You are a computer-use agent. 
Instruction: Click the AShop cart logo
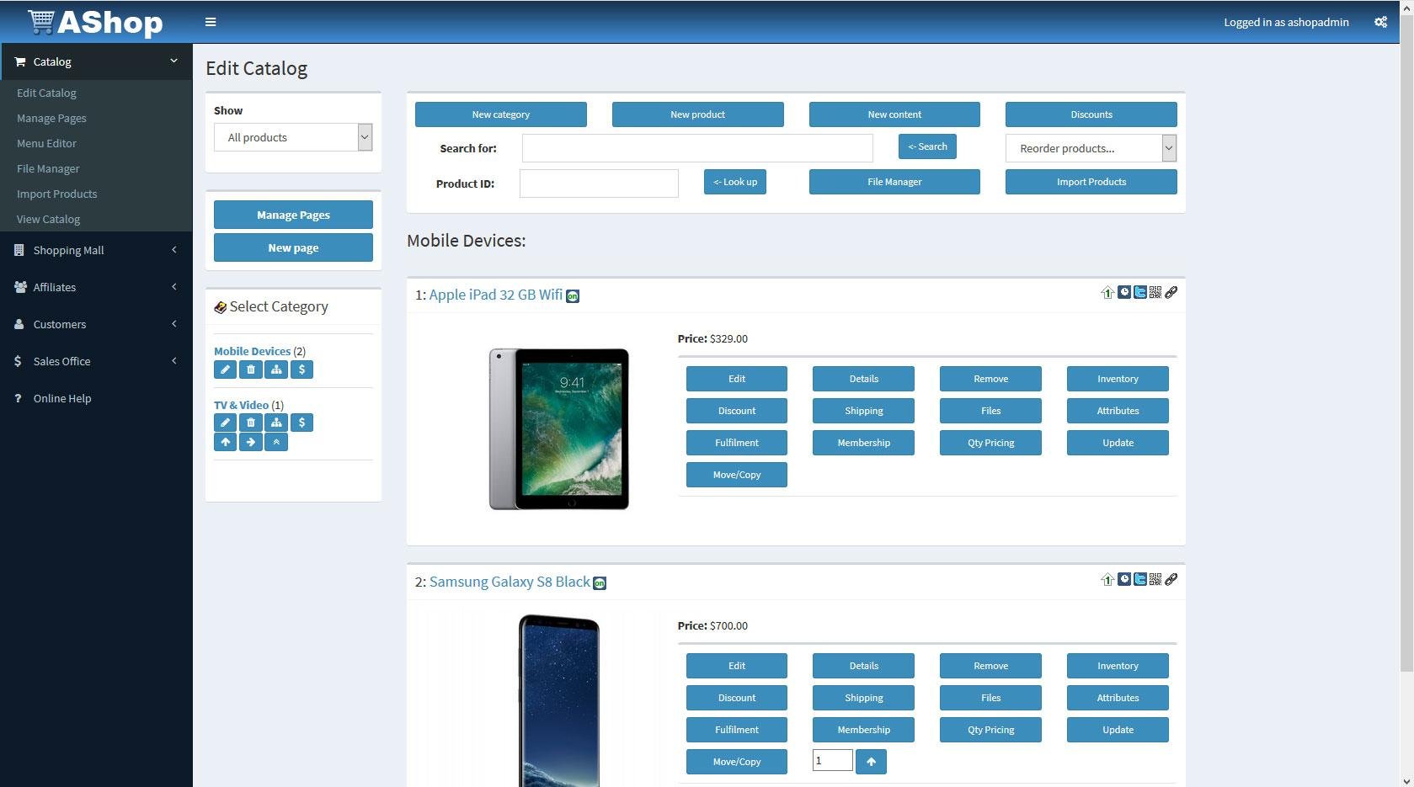[x=92, y=22]
